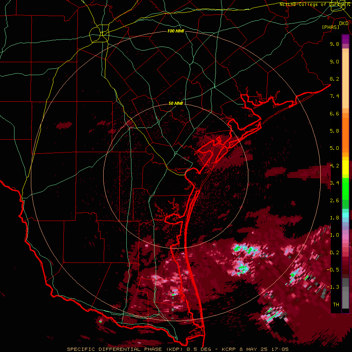Click the 3.4 value on the color scale
Image resolution: width=352 pixels, height=352 pixels.
pos(334,183)
